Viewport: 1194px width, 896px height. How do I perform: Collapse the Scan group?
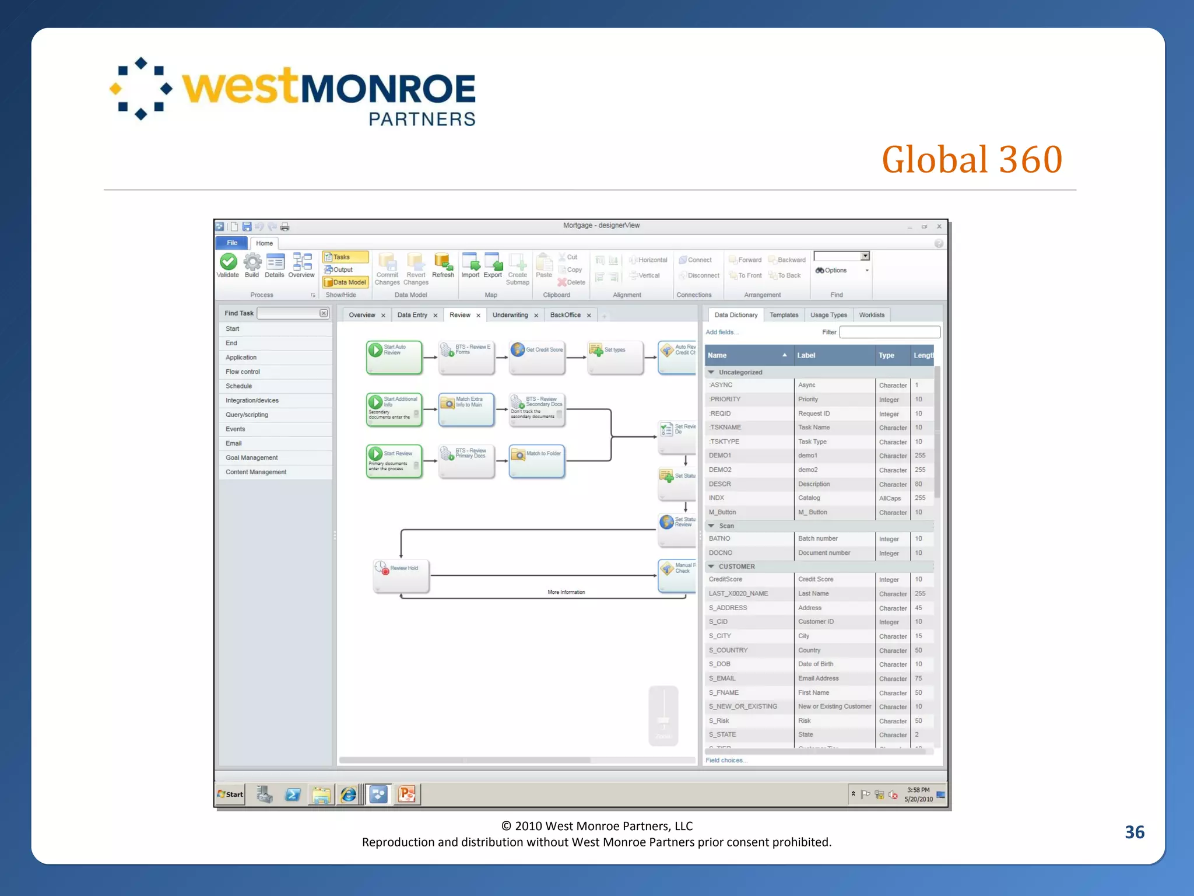tap(711, 526)
